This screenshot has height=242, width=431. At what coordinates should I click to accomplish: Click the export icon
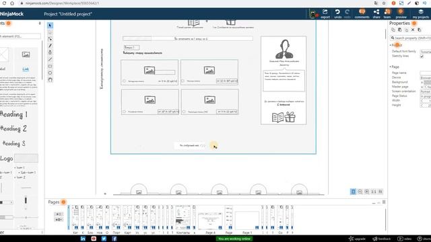point(325,13)
